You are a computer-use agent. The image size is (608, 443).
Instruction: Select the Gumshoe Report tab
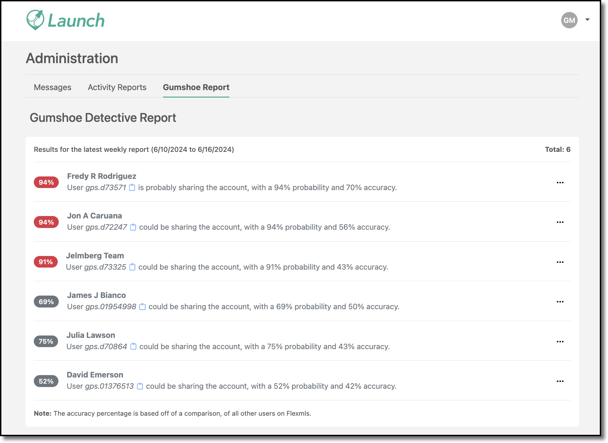tap(196, 87)
